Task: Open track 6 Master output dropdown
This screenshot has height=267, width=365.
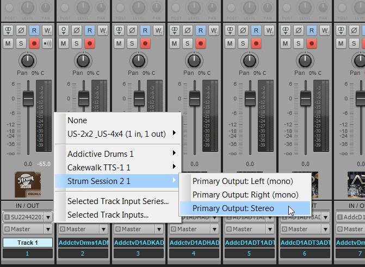Action: click(326, 230)
